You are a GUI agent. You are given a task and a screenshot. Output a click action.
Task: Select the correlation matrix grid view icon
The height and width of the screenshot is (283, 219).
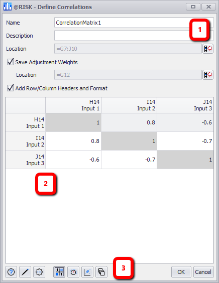pos(59,272)
